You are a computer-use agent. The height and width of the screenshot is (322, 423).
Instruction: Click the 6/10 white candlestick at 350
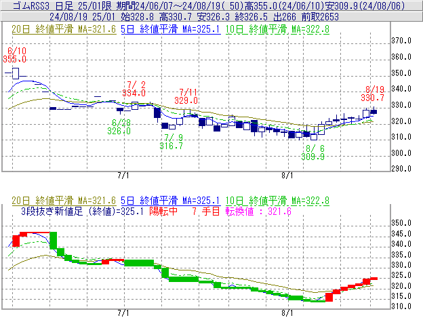click(x=16, y=73)
